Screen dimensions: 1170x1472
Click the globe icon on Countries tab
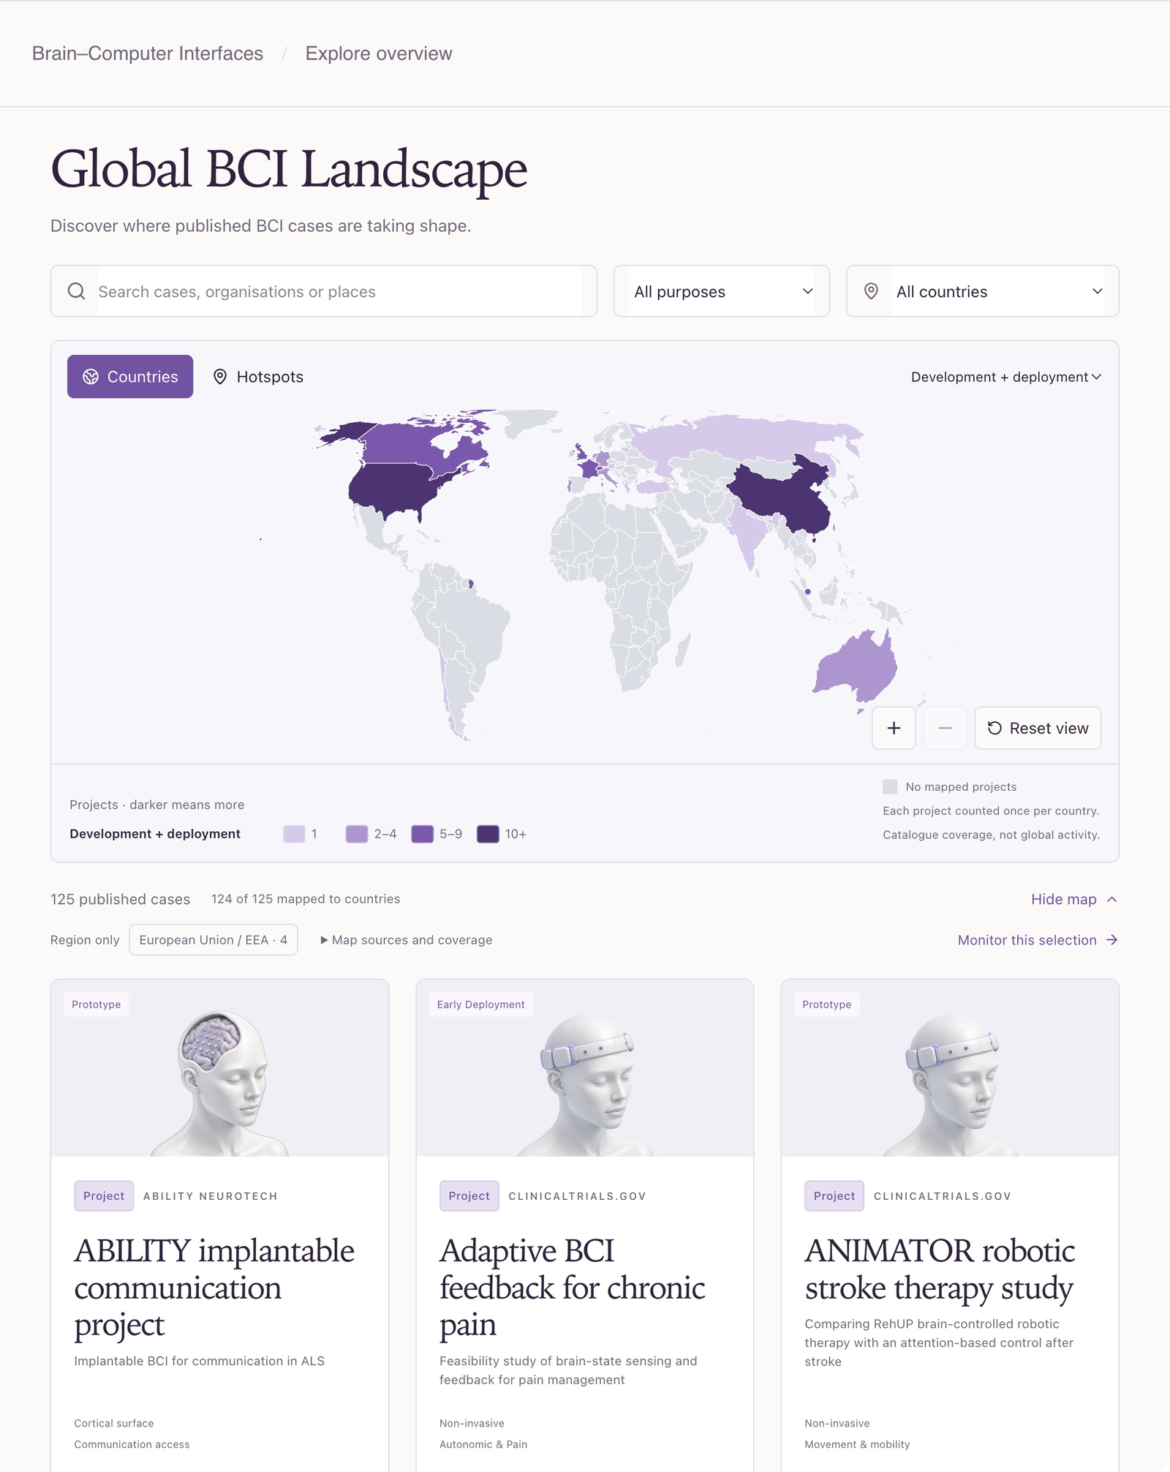click(91, 377)
